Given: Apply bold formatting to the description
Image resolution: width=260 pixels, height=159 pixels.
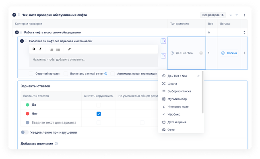Looking at the screenshot, I should tap(34, 49).
